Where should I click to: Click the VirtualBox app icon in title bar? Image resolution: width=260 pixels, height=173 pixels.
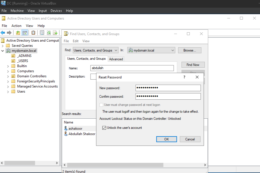(x=3, y=3)
